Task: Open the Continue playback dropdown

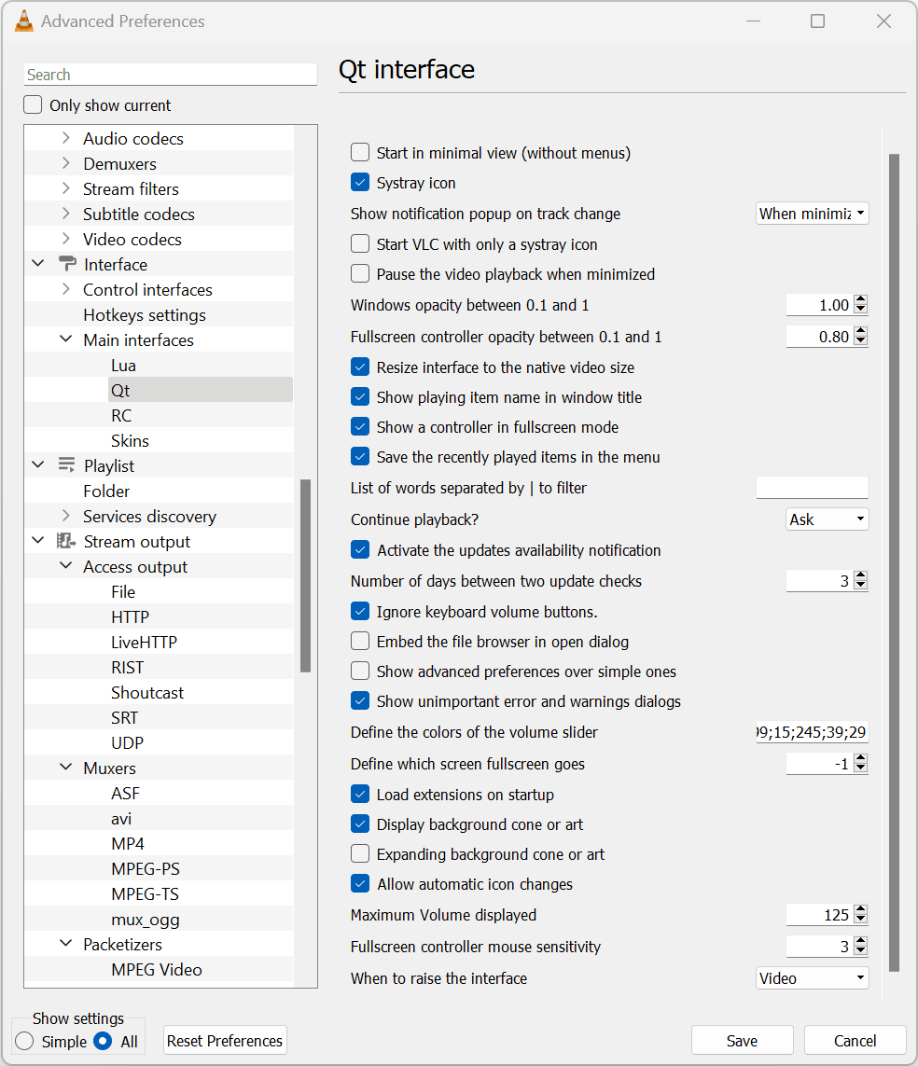Action: pyautogui.click(x=828, y=519)
